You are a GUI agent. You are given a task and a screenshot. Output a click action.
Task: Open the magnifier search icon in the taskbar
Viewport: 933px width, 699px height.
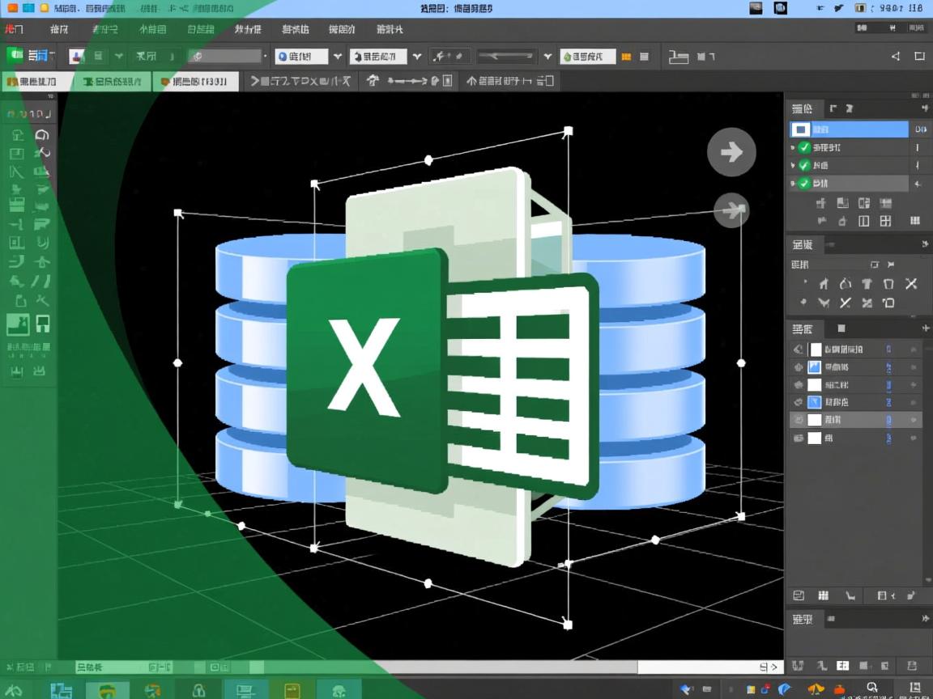click(x=872, y=688)
